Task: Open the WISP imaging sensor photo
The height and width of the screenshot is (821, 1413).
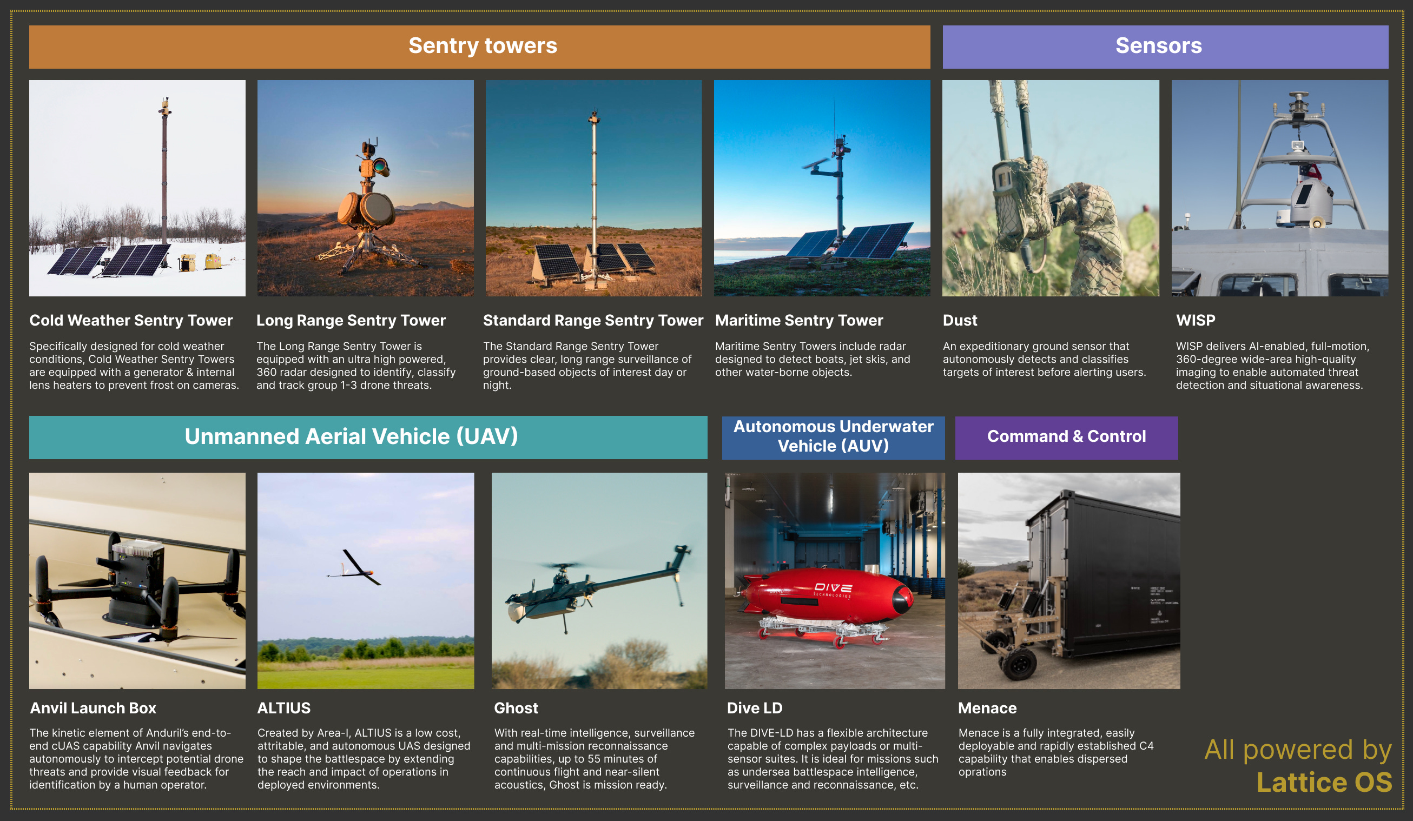Action: pyautogui.click(x=1280, y=188)
